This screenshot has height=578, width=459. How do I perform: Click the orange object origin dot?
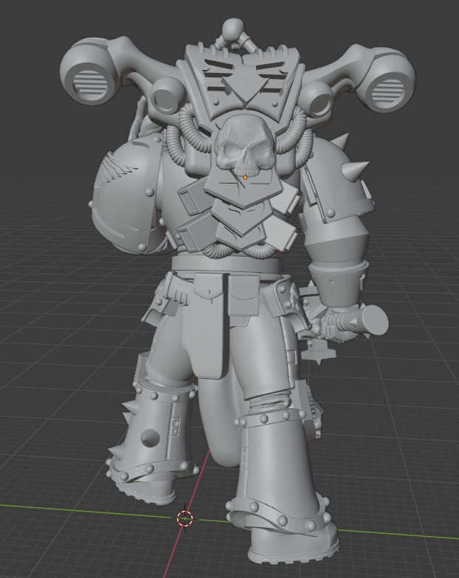[245, 178]
